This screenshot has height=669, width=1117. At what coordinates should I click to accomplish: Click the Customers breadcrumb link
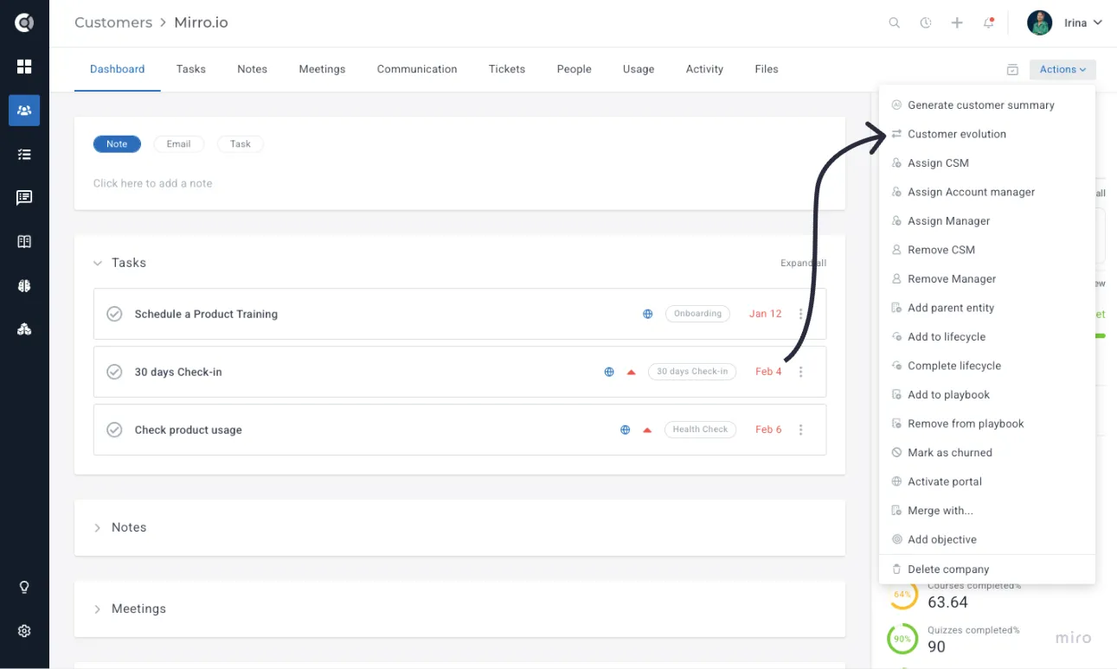[113, 22]
